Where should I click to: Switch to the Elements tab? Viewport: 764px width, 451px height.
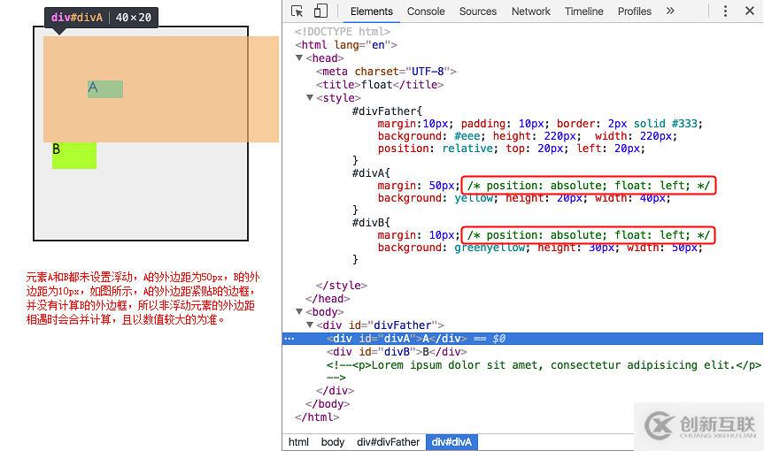point(371,11)
